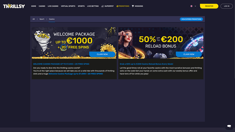Click the Missions trophy icon

(133, 6)
